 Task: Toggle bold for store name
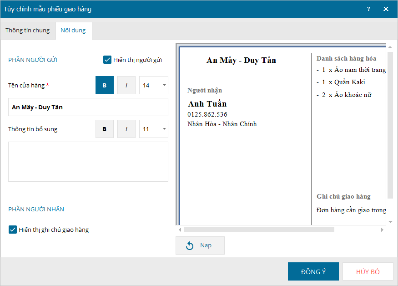click(104, 85)
